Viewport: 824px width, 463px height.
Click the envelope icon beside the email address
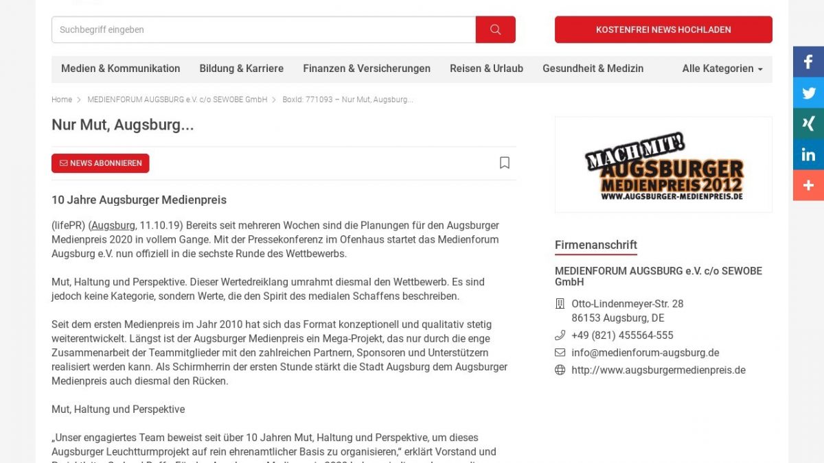[x=560, y=353]
